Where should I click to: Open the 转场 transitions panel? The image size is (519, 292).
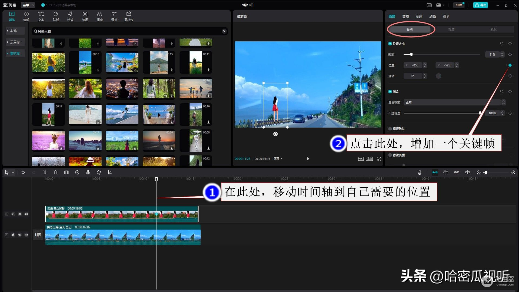(x=85, y=16)
